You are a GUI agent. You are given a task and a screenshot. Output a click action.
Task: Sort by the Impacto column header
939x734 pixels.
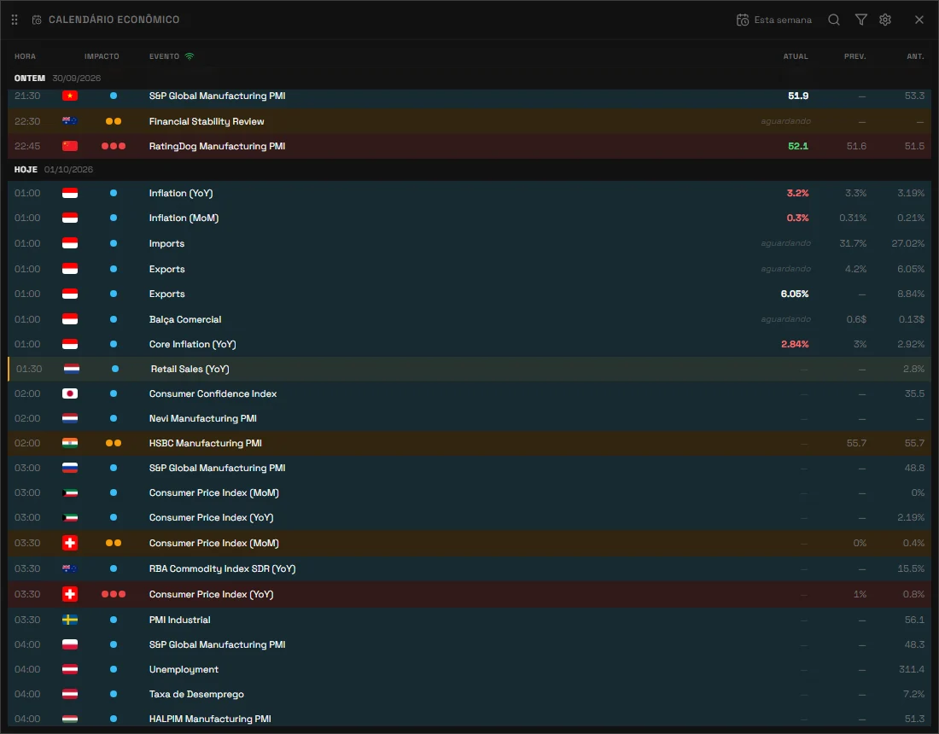[x=102, y=56]
